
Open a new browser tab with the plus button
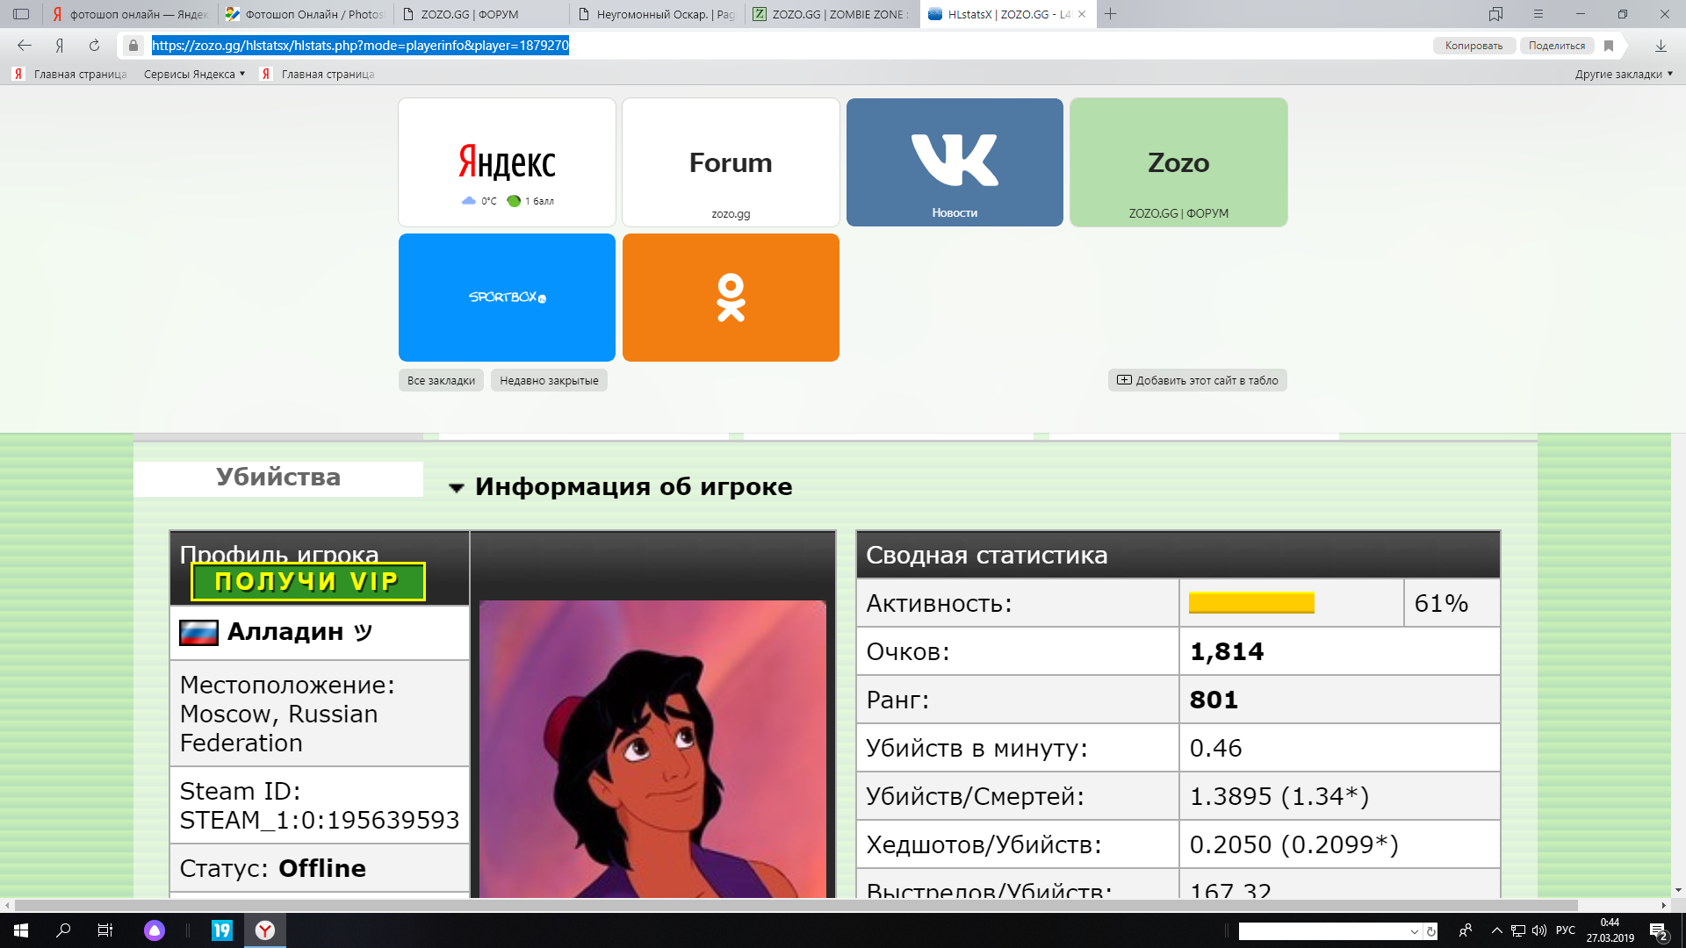[x=1111, y=14]
